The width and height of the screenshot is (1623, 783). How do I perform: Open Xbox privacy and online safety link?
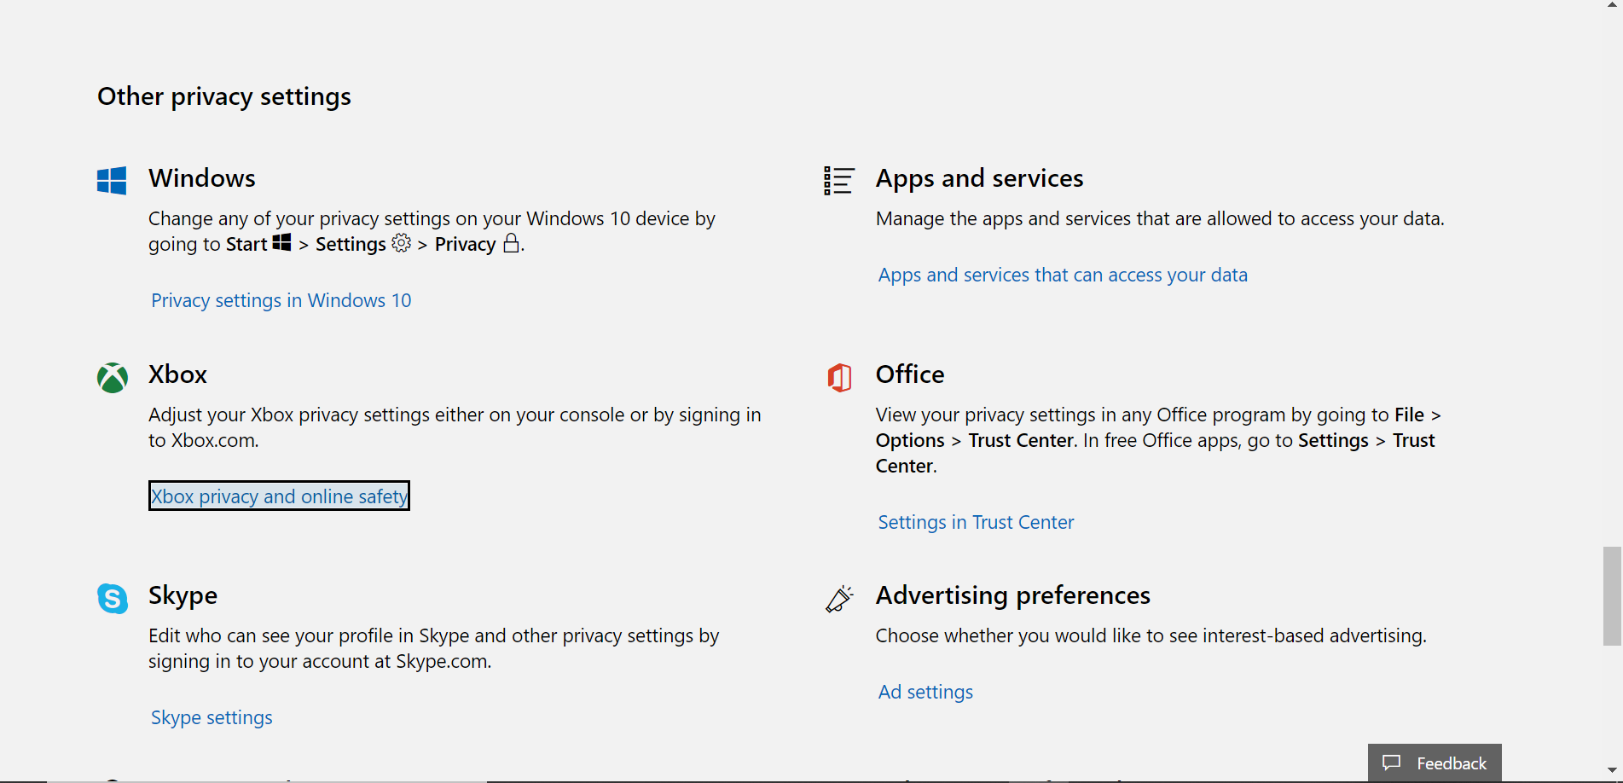point(279,496)
